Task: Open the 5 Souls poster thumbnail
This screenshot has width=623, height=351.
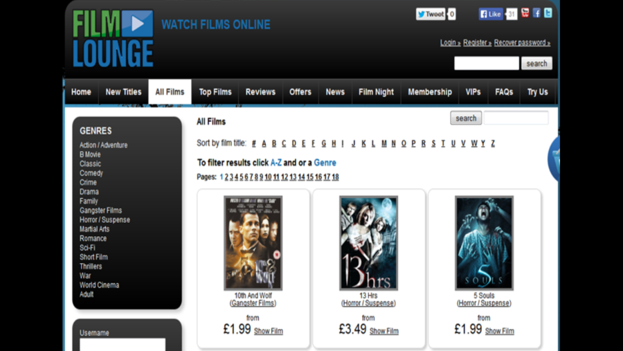Action: point(484,243)
